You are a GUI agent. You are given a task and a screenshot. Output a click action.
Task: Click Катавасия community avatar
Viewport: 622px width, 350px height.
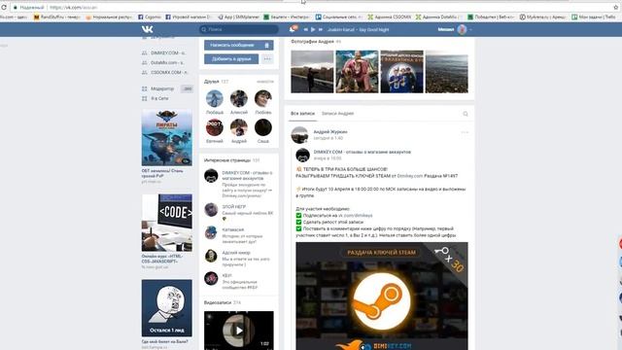point(211,232)
